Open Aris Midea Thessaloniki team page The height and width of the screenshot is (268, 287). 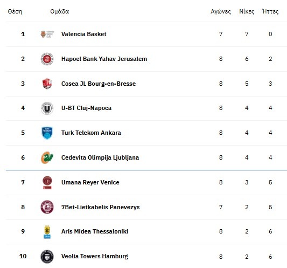click(x=95, y=231)
